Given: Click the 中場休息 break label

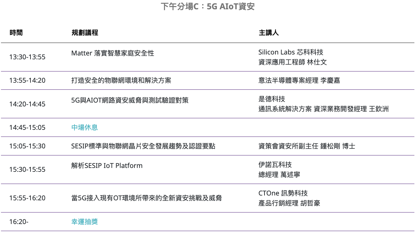Looking at the screenshot, I should click(84, 128).
